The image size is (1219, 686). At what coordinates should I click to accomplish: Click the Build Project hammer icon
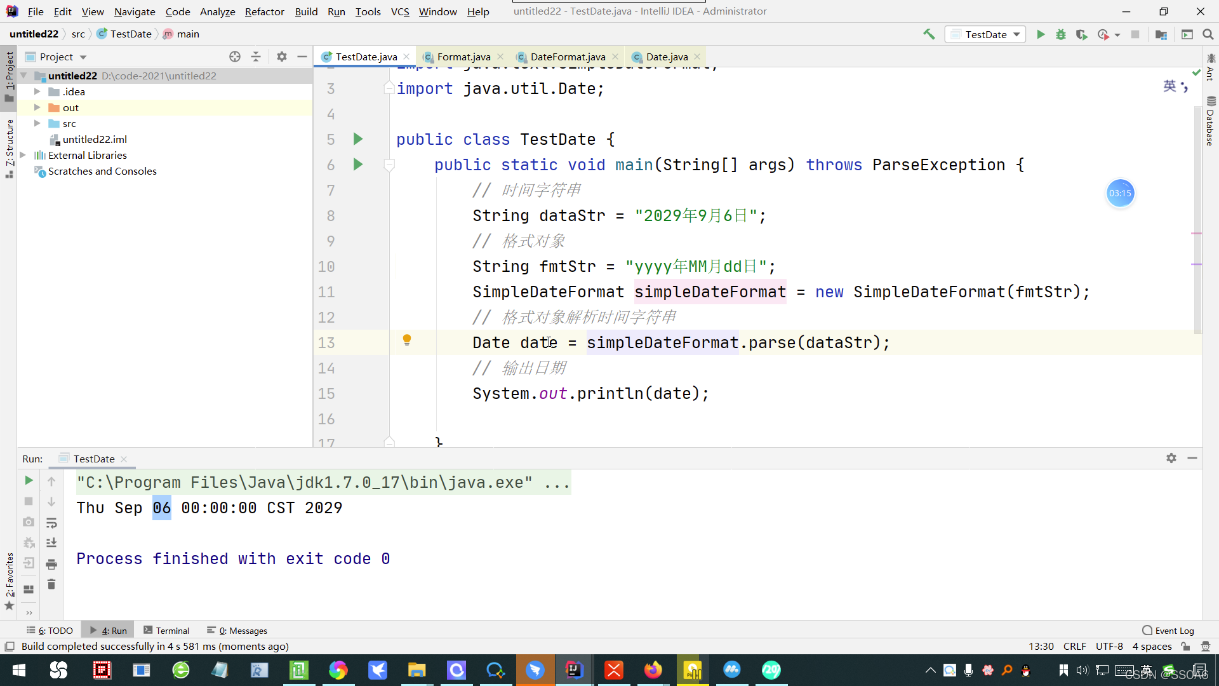(929, 34)
